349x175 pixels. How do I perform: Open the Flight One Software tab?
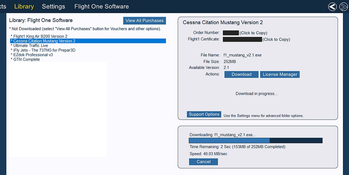[x=101, y=6]
